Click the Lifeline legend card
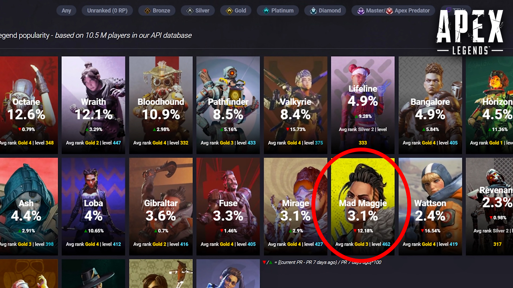This screenshot has width=513, height=288. pos(363,105)
